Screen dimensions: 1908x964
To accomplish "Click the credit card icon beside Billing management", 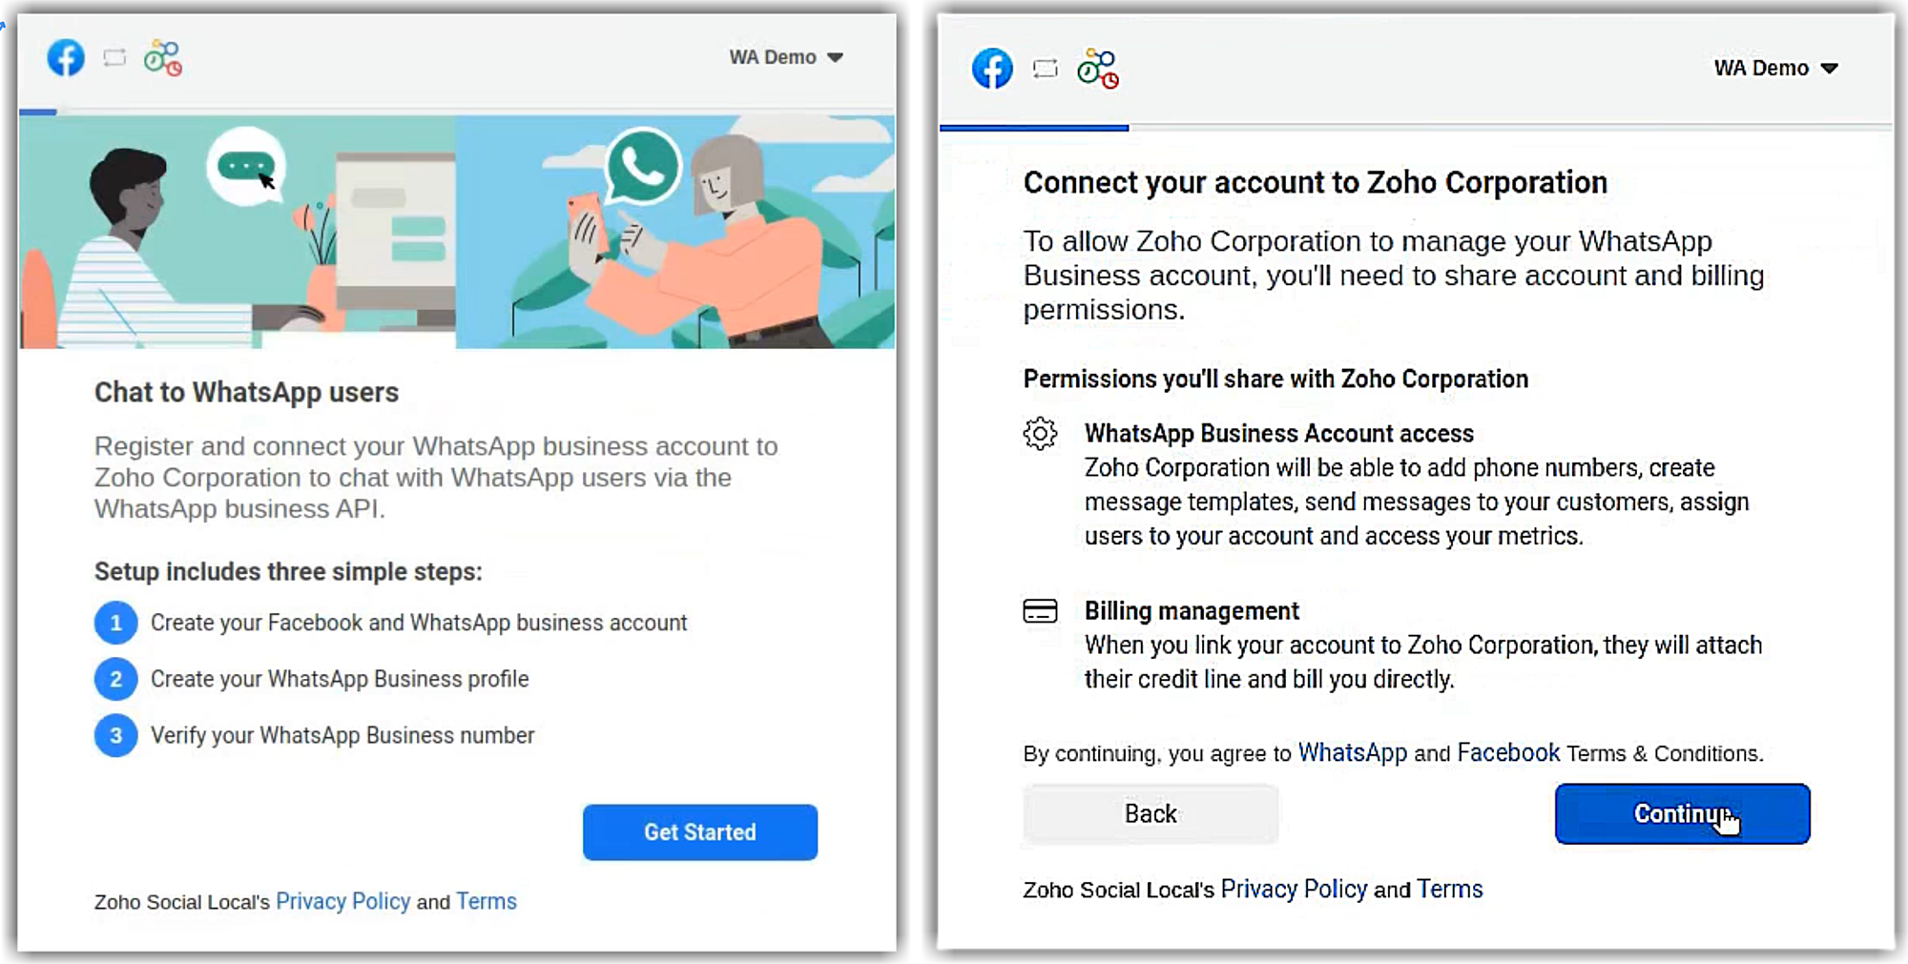I will (x=1040, y=611).
